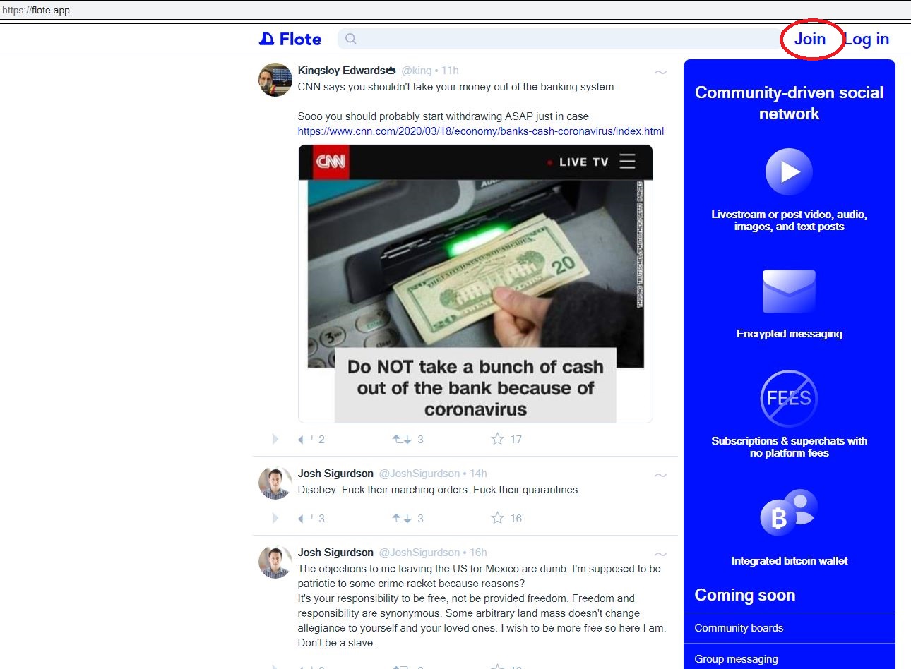Reply to Kingsley Edwards' CNN post

(x=305, y=440)
